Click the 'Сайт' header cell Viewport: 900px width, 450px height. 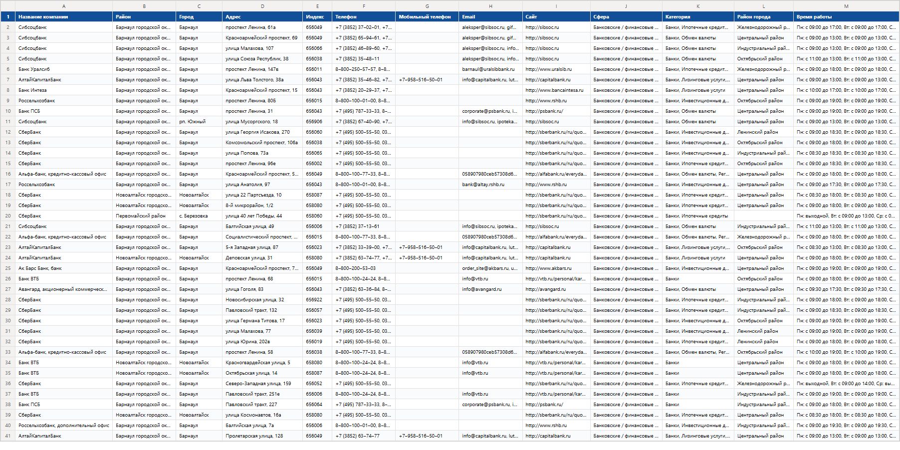coord(556,16)
